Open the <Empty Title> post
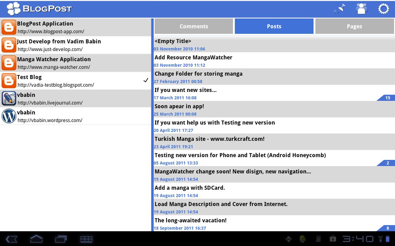This screenshot has width=395, height=246. click(x=274, y=44)
